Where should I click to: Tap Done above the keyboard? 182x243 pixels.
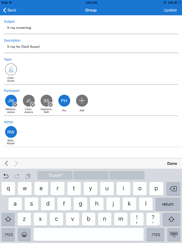point(172,164)
